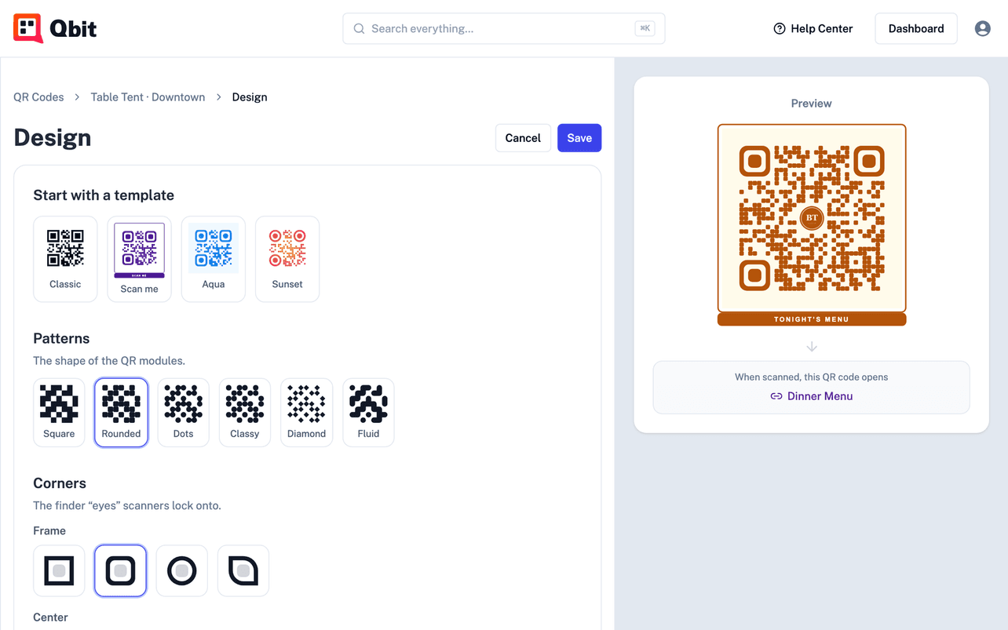This screenshot has width=1008, height=630.
Task: Open the user account avatar icon
Action: [982, 28]
